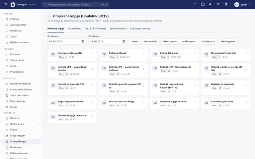Download Dostavna knjiga za poštu

click(195, 102)
